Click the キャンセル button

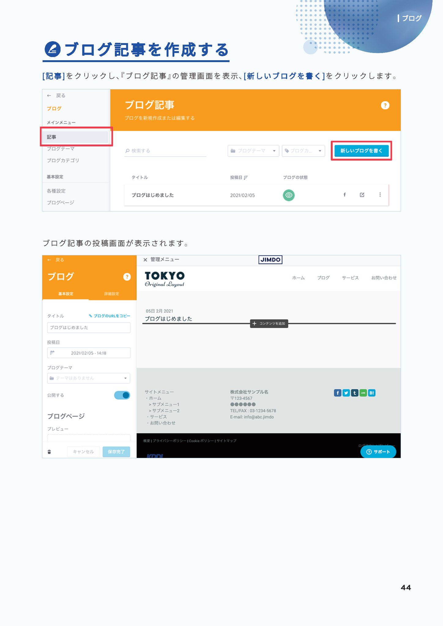pos(84,452)
